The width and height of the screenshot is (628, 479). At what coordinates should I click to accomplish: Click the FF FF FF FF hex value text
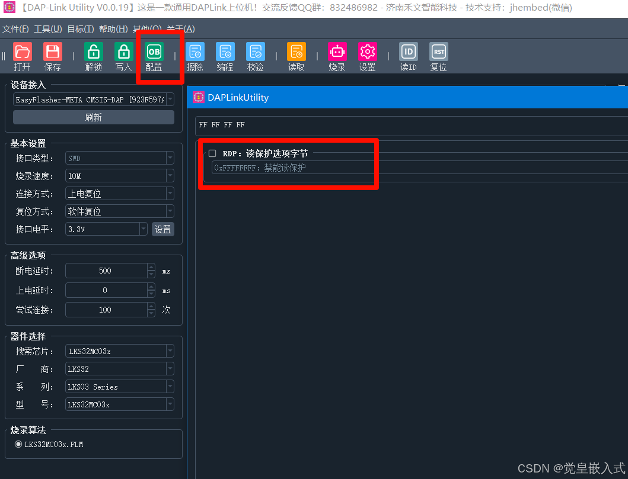pyautogui.click(x=222, y=125)
